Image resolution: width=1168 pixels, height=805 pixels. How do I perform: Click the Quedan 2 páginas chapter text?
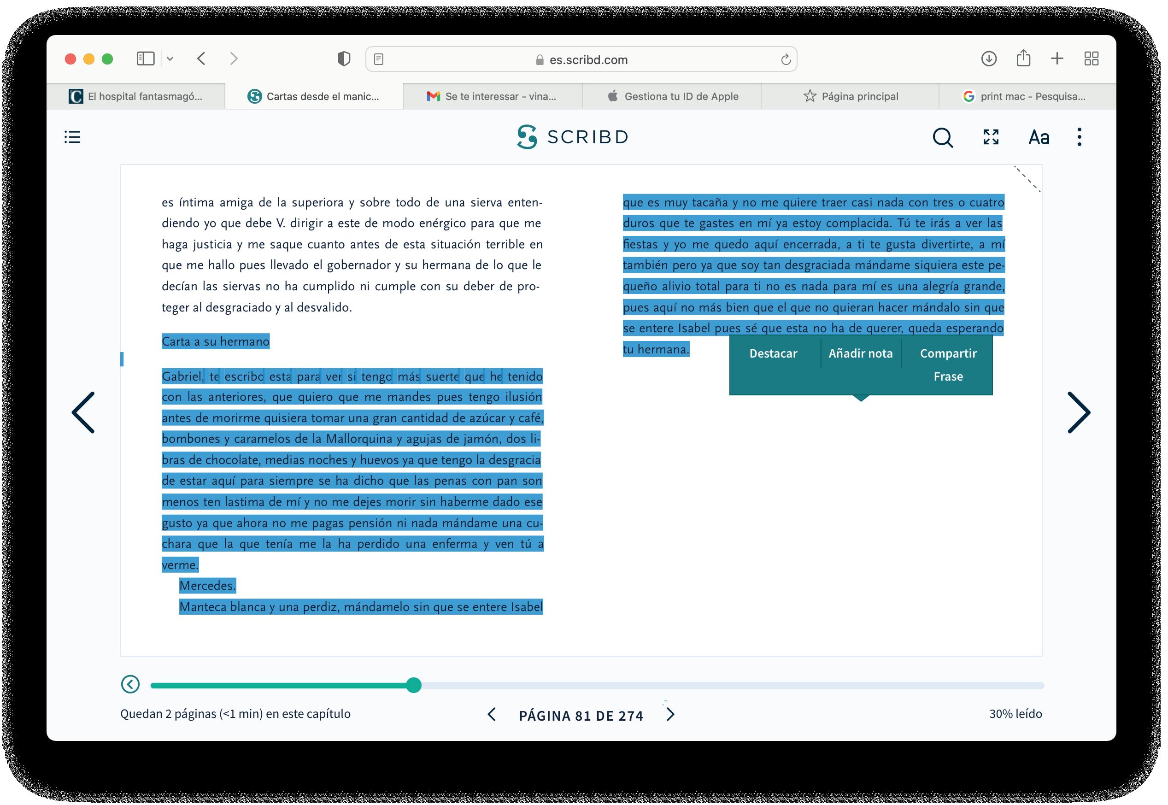coord(235,714)
